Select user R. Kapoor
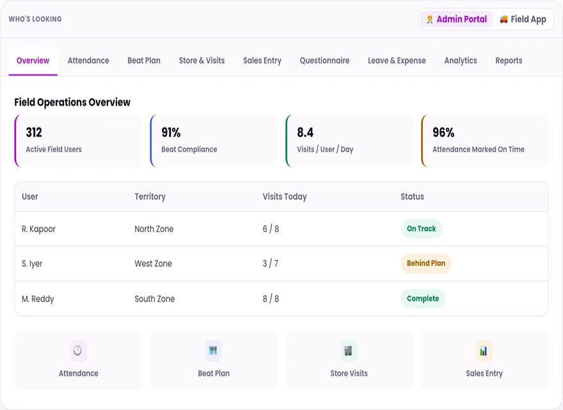563x410 pixels. pos(38,229)
